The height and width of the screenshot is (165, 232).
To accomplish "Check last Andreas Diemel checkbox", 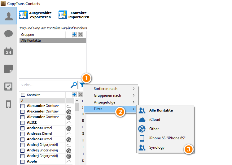I will click(x=23, y=139).
